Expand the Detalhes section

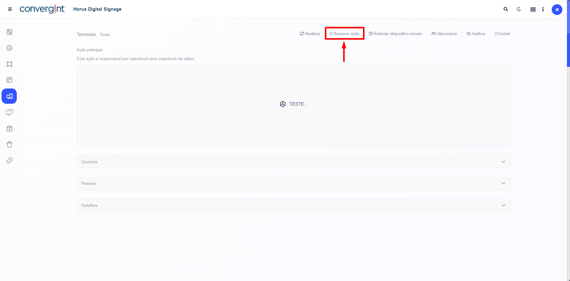[293, 205]
